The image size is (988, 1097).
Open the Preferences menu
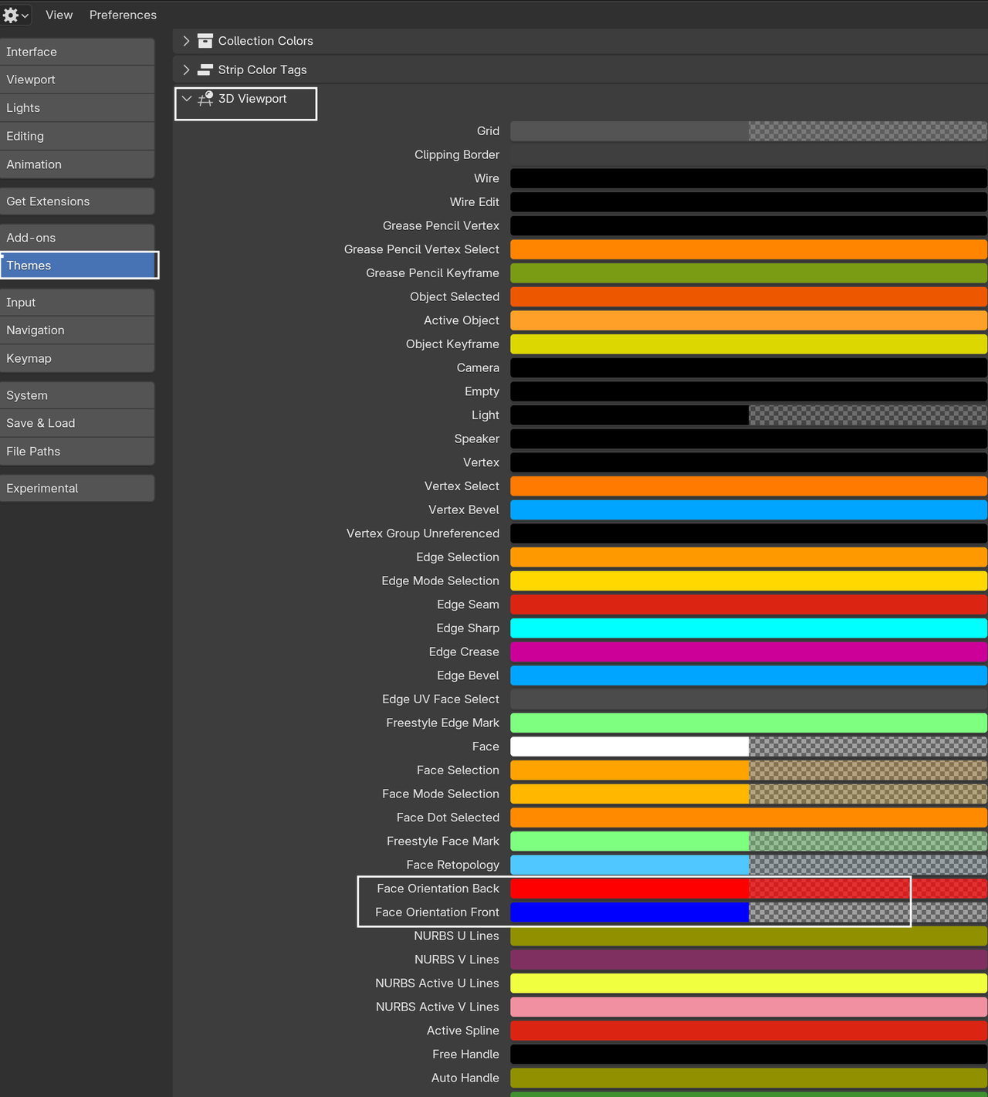coord(123,15)
